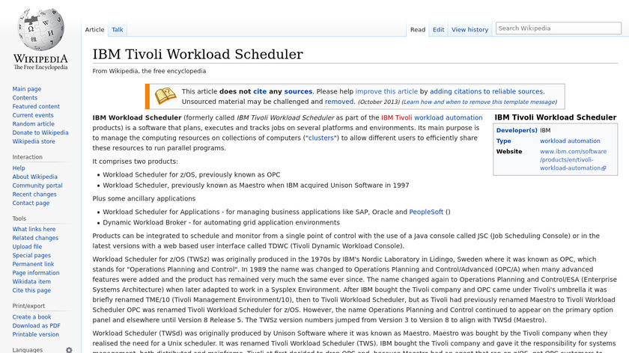Open the Wikidata item link
This screenshot has width=629, height=353.
(x=31, y=282)
